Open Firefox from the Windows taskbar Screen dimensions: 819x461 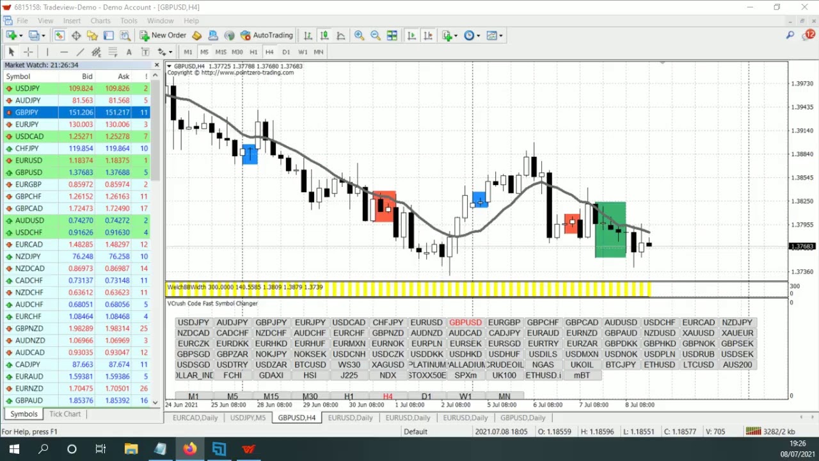(x=189, y=449)
